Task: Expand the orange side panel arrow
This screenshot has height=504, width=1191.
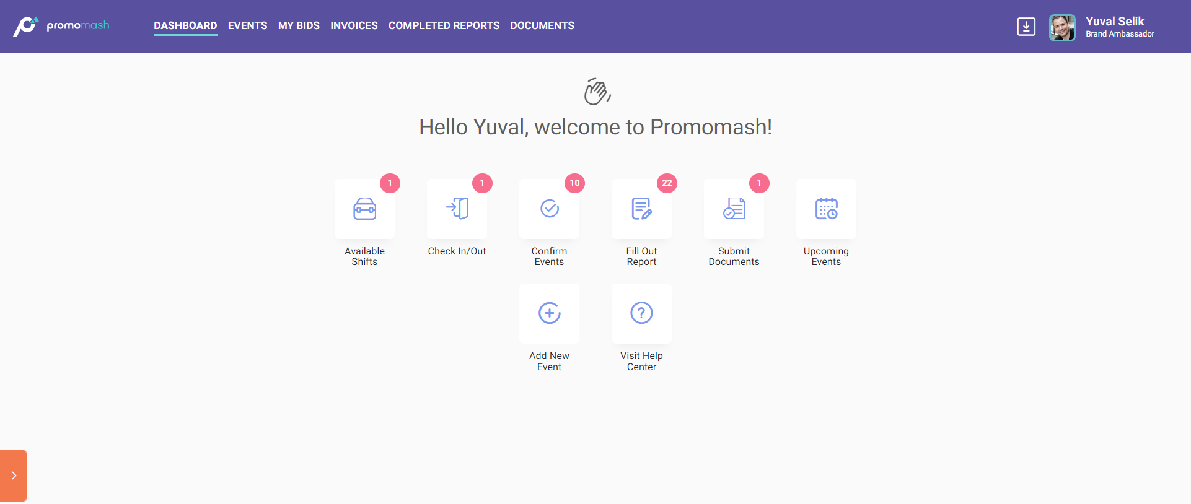Action: click(x=13, y=476)
